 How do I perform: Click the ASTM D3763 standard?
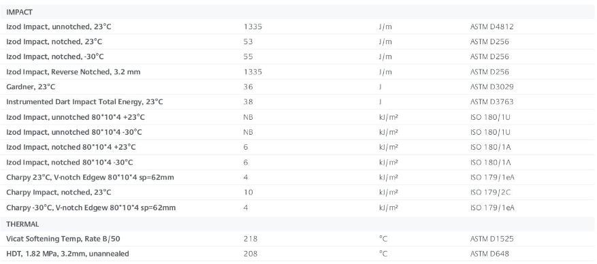point(492,102)
